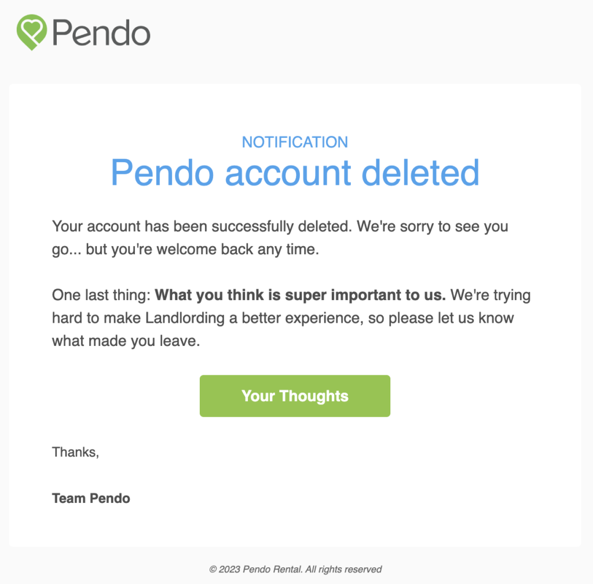This screenshot has height=584, width=593.
Task: Click the copyright symbol in the footer
Action: pyautogui.click(x=213, y=570)
